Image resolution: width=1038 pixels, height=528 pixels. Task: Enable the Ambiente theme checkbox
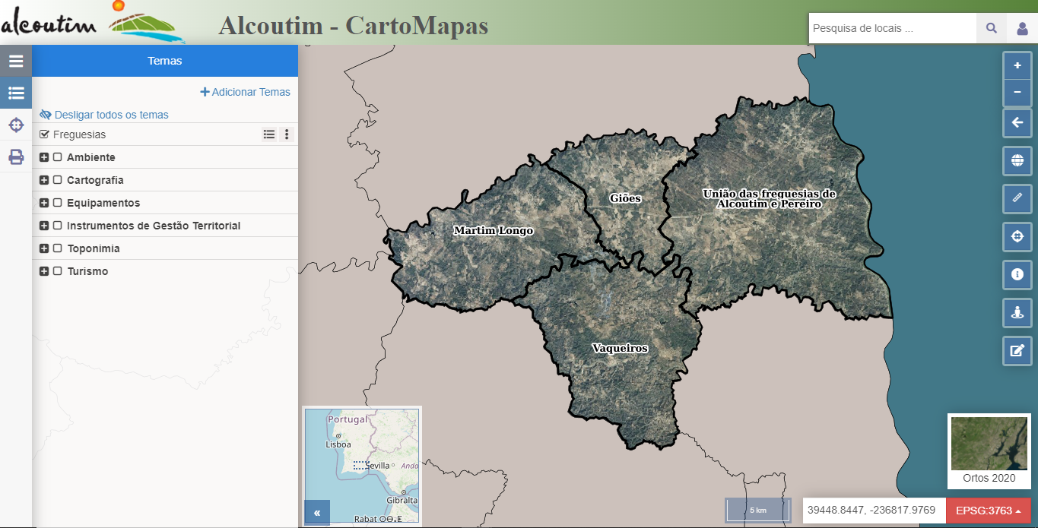[x=57, y=157]
